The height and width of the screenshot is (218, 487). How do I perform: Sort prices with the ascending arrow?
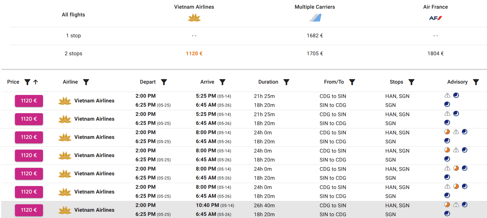tap(36, 82)
